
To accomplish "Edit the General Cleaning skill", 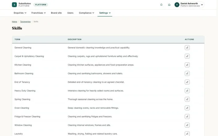I will [x=187, y=48].
